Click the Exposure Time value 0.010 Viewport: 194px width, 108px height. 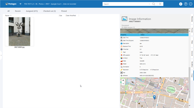click(141, 47)
